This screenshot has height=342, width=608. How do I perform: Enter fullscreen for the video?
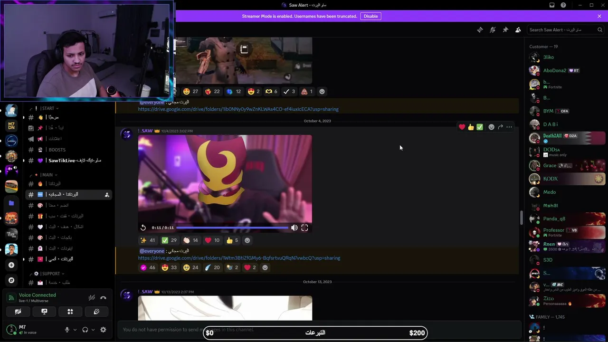pos(304,228)
